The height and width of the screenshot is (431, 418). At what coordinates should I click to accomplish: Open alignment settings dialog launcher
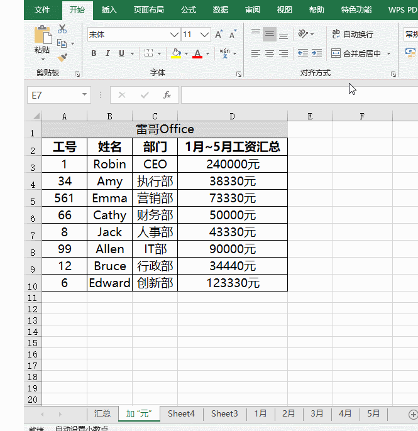[x=393, y=74]
